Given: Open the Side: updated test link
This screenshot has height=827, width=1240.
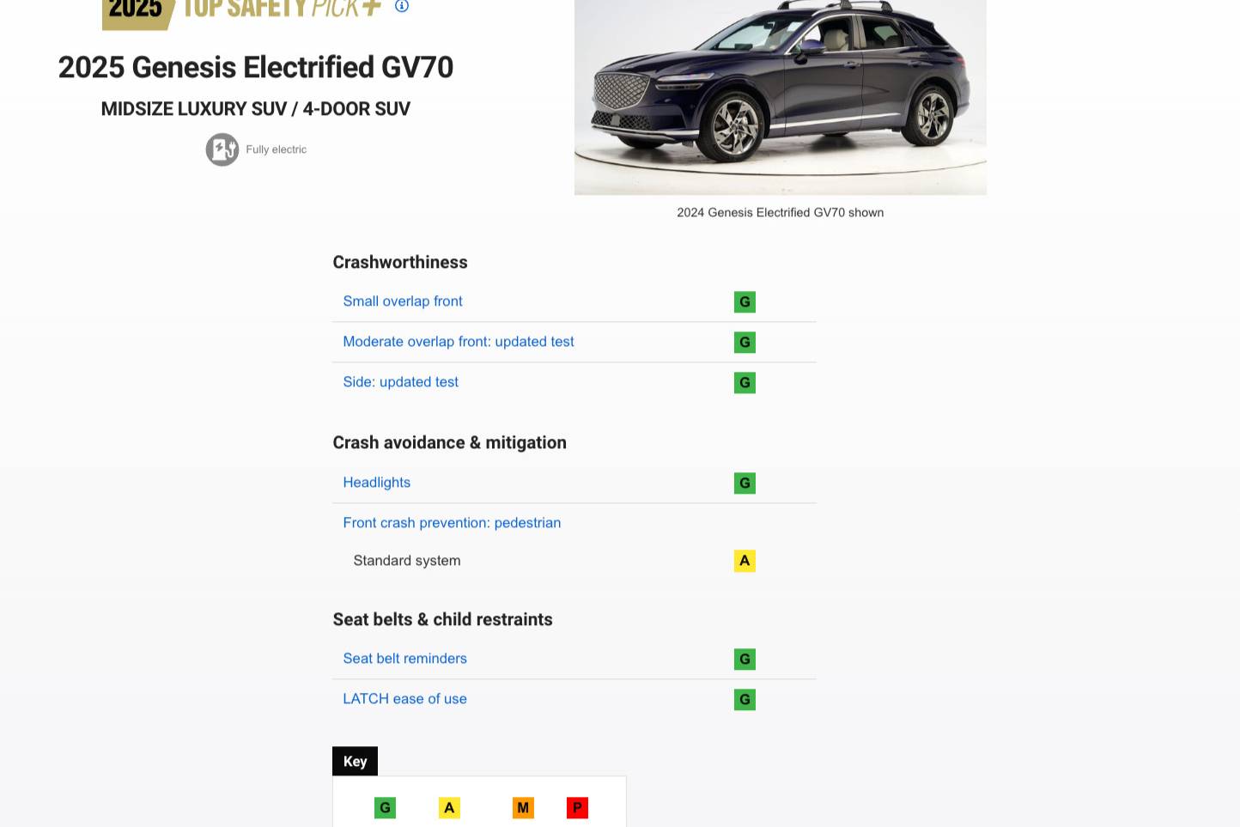Looking at the screenshot, I should pyautogui.click(x=401, y=382).
